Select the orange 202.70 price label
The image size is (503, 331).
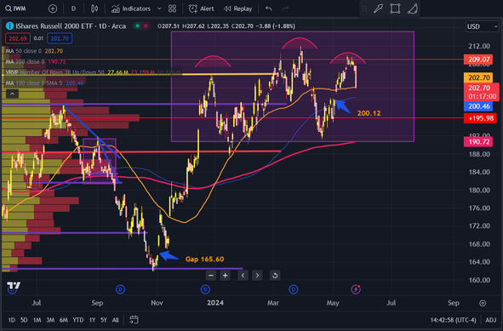(478, 77)
